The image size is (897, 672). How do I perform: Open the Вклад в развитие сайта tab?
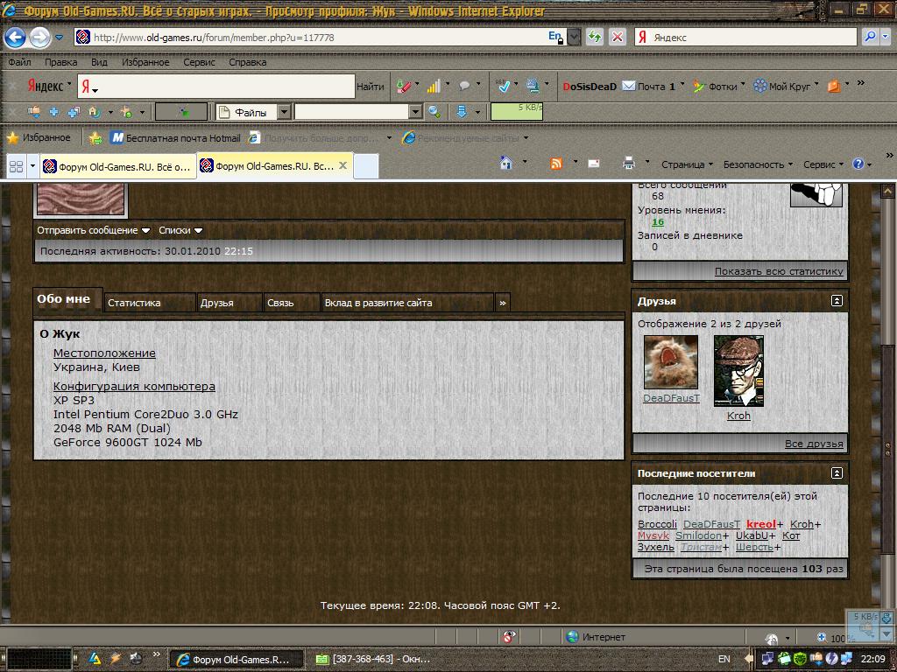(x=407, y=303)
